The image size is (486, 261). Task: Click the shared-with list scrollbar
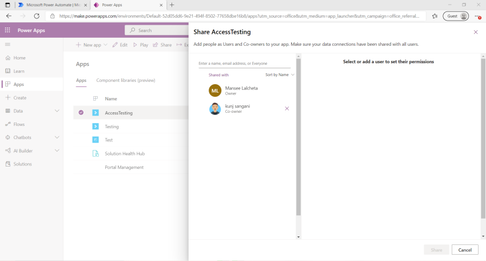point(298,137)
